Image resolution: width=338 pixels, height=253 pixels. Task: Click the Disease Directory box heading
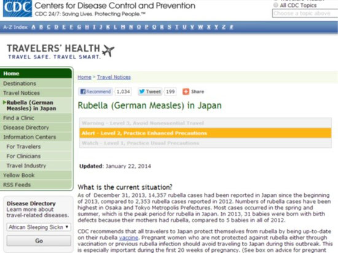coord(31,203)
